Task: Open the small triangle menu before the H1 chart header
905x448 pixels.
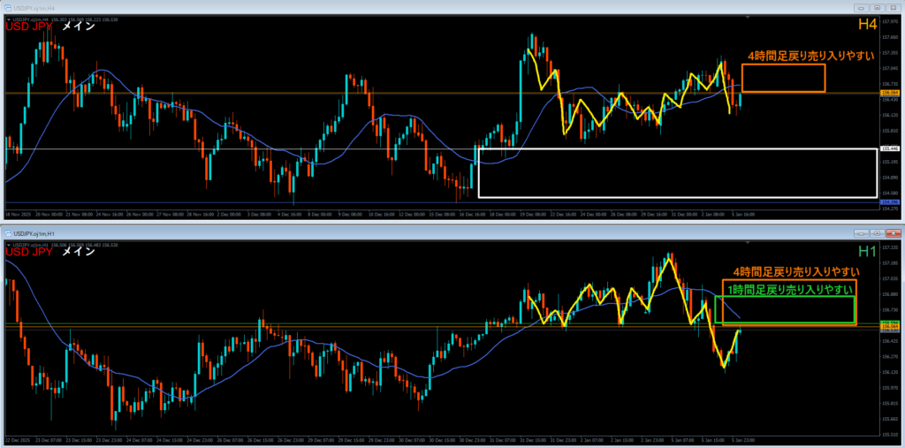Action: pyautogui.click(x=9, y=245)
